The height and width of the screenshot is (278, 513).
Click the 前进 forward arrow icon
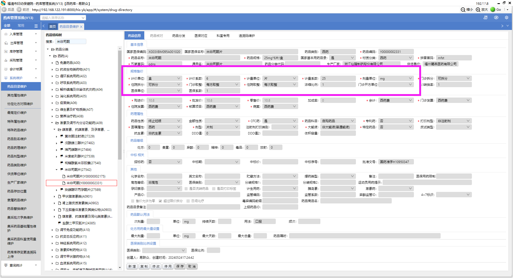19,9
